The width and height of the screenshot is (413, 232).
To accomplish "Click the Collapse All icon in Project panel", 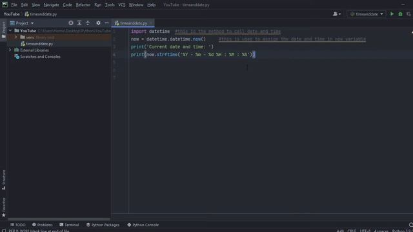I will click(88, 23).
